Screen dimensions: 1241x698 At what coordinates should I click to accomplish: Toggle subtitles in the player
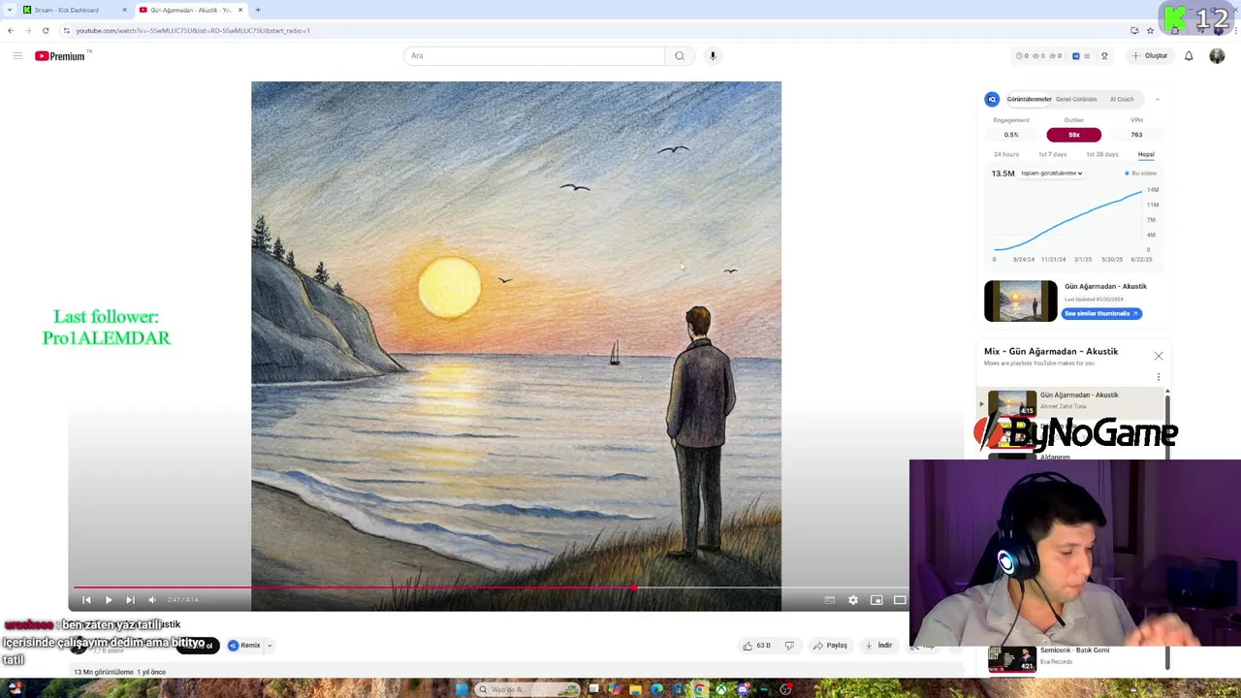(830, 600)
